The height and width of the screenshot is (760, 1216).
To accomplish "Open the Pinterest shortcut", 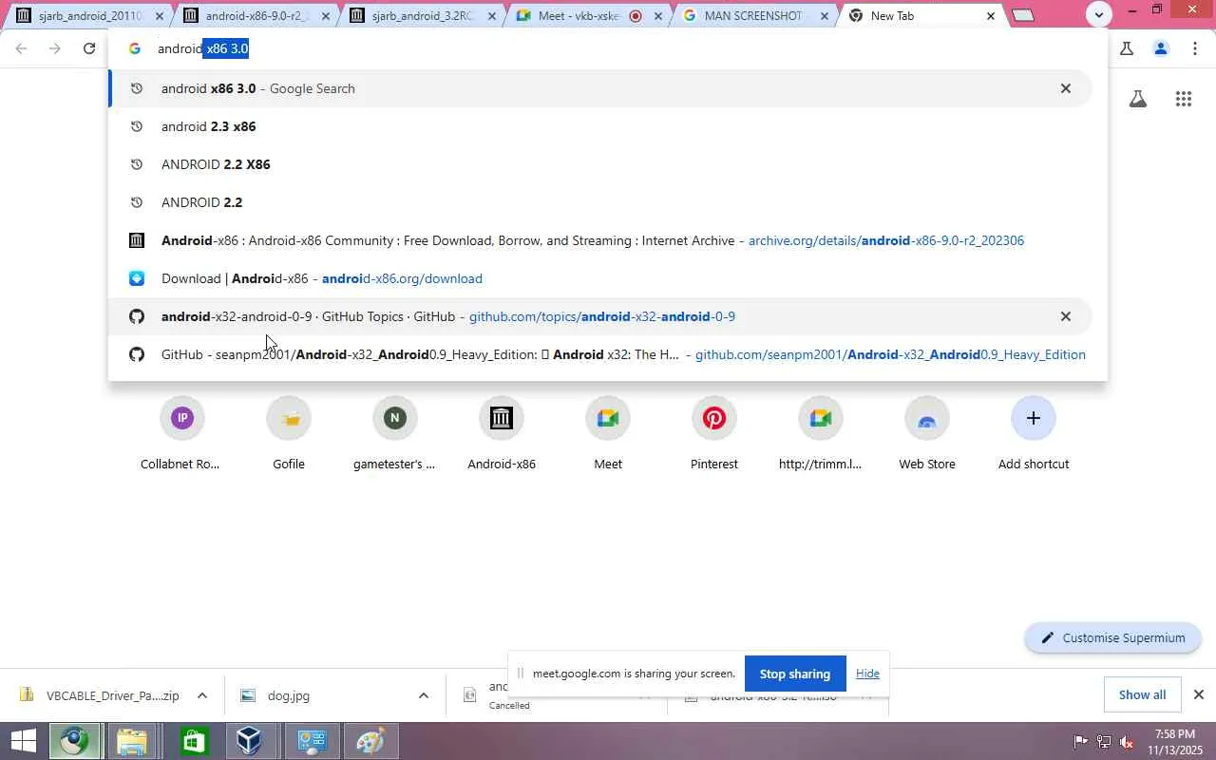I will point(714,434).
